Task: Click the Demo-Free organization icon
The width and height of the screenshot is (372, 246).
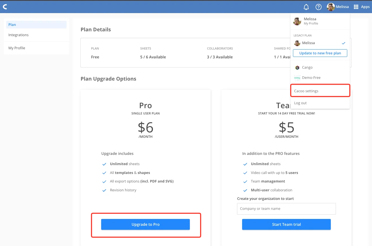Action: [297, 78]
